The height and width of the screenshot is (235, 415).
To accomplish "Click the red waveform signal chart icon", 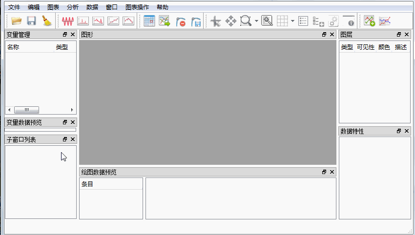I will [x=68, y=21].
